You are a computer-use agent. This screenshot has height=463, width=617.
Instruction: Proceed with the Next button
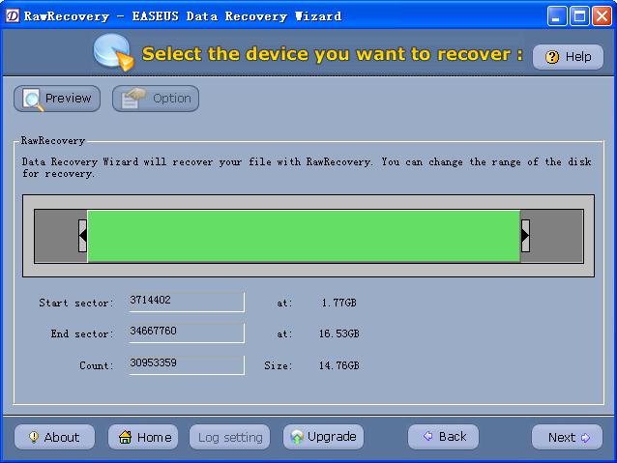point(567,437)
